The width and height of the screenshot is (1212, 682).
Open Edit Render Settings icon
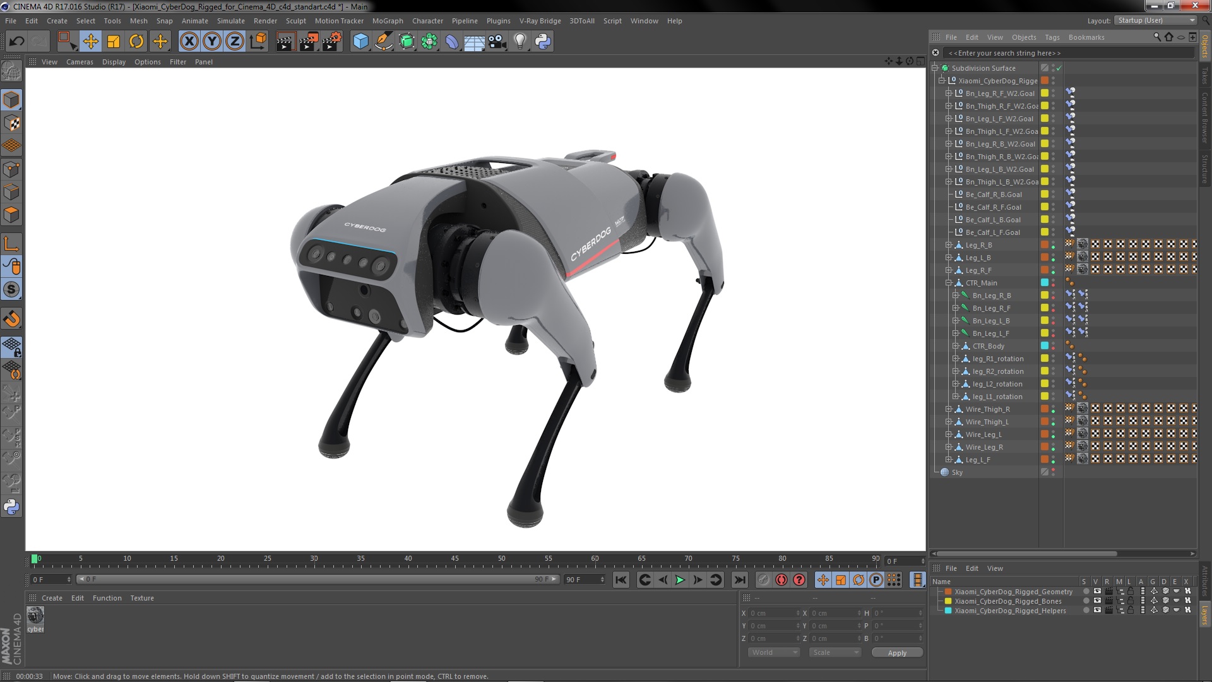tap(331, 42)
